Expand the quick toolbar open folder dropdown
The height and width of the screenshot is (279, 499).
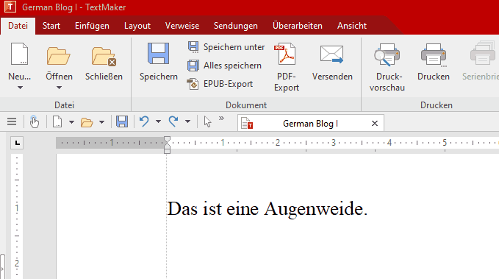pos(101,121)
